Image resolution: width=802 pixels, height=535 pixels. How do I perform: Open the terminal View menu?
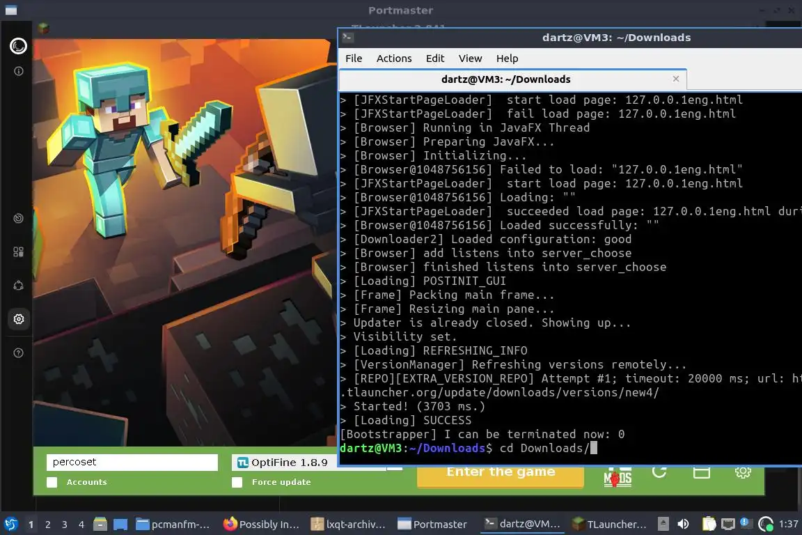click(470, 59)
